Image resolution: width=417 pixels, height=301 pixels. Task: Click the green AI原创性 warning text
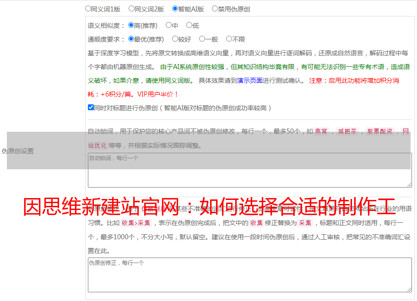point(249,74)
